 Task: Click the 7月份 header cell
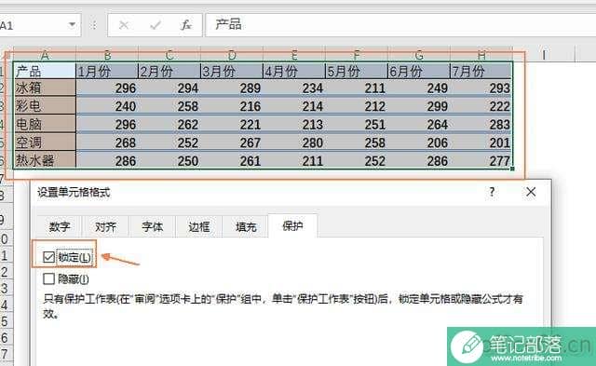(x=481, y=71)
